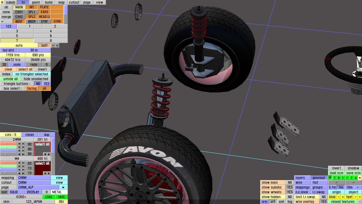The height and width of the screenshot is (204, 362).
Task: Toggle test l.r.swap NO button
Action: click(324, 197)
